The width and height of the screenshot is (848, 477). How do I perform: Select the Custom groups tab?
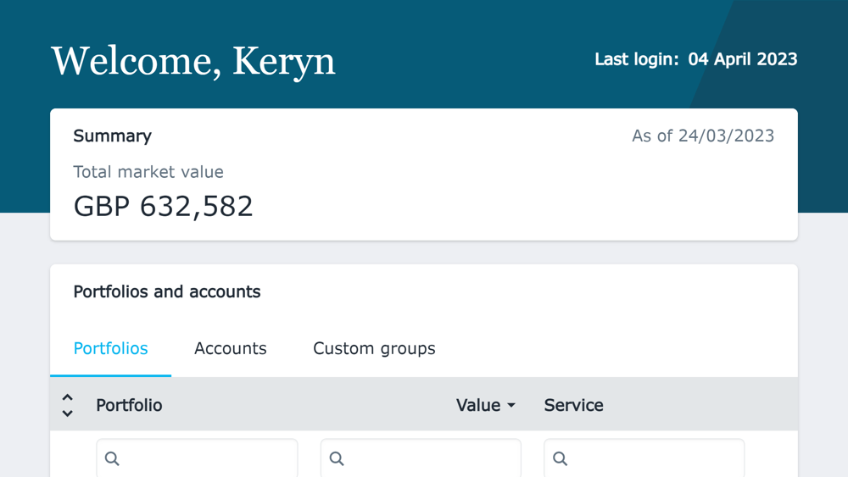(x=374, y=348)
